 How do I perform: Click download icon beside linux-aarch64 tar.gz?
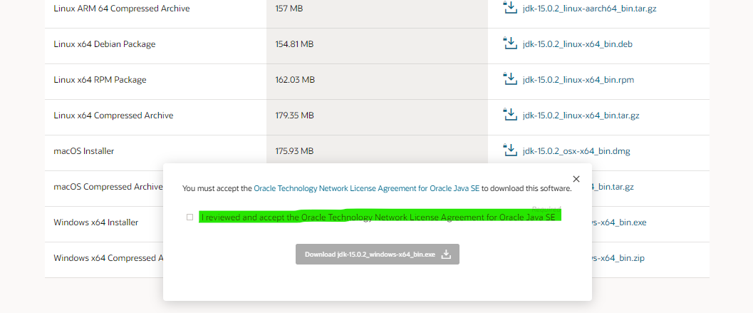[x=509, y=7]
